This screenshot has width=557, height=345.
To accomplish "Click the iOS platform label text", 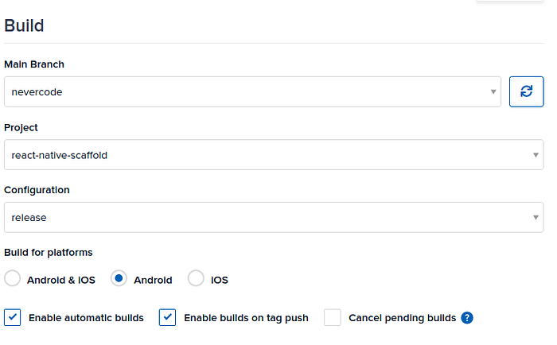I will [x=220, y=280].
